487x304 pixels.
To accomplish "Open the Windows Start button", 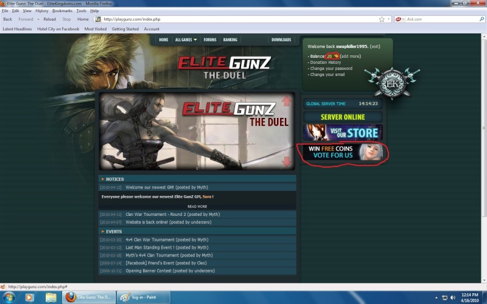I will click(9, 297).
